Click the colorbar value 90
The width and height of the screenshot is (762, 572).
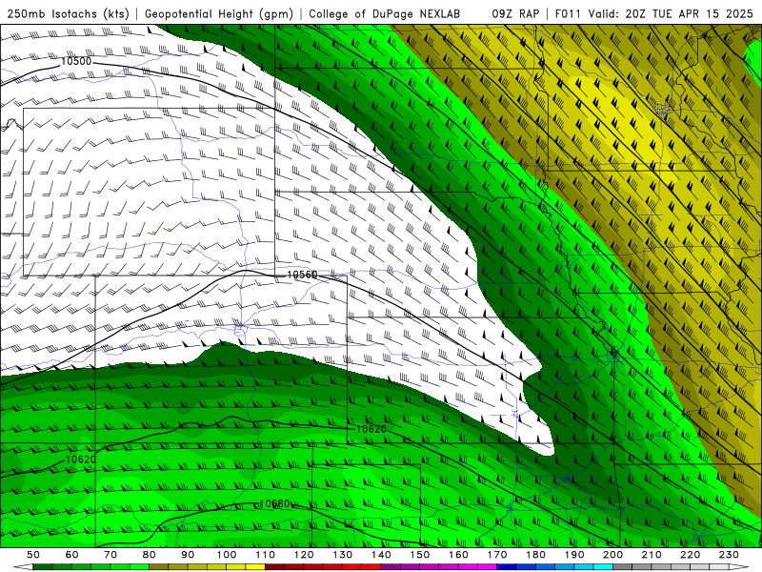tap(188, 555)
